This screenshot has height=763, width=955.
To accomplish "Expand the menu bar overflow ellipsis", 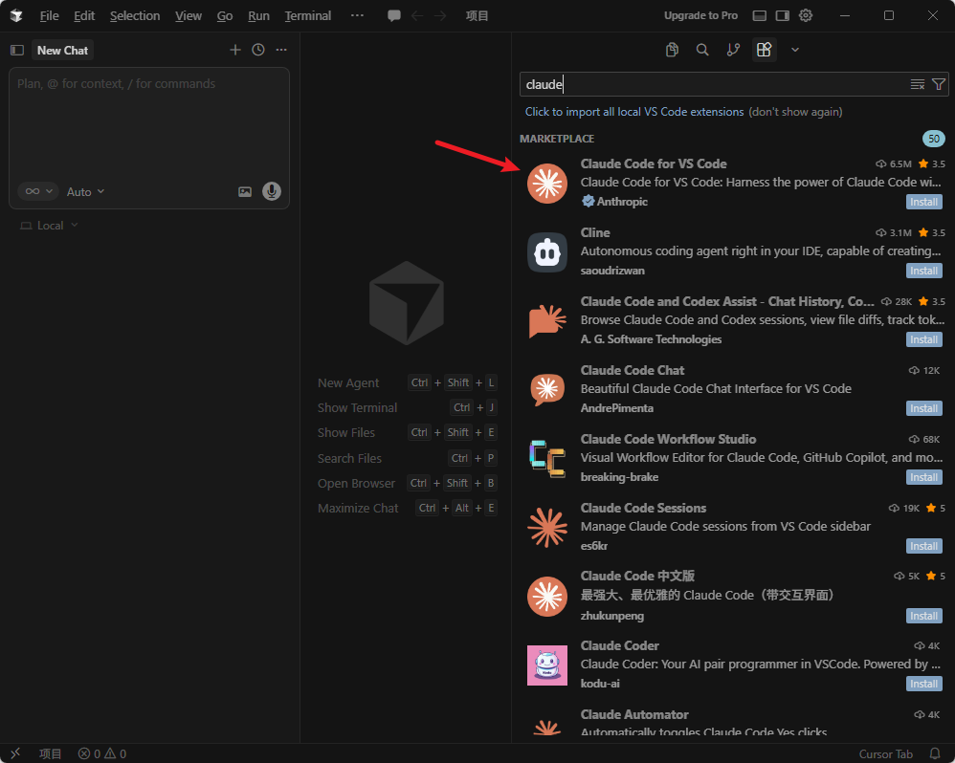I will (x=358, y=16).
